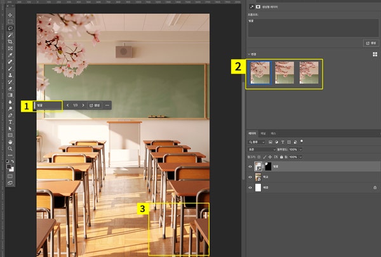Click the background color swatch
Image resolution: width=381 pixels, height=257 pixels.
[12, 169]
